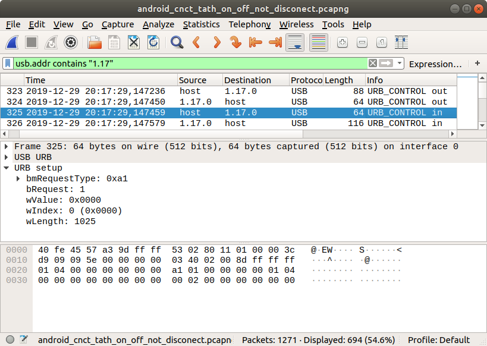The height and width of the screenshot is (346, 487).
Task: Restart current capture icon
Action: (x=51, y=42)
